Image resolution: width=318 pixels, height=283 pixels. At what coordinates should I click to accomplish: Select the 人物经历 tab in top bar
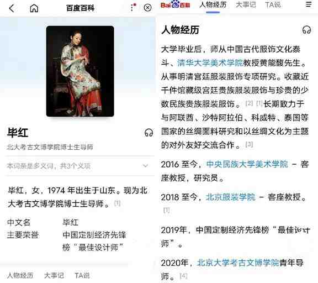coord(213,4)
